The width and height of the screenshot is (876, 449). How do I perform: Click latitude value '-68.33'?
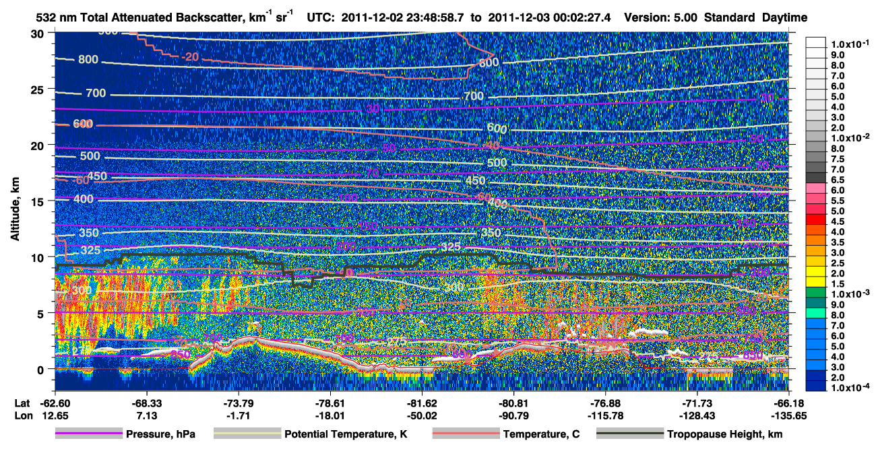(x=146, y=403)
